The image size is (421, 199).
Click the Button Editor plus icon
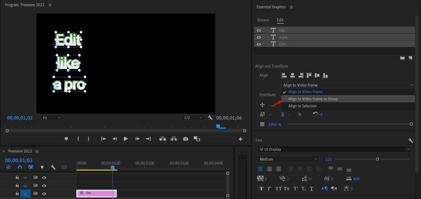click(x=240, y=139)
